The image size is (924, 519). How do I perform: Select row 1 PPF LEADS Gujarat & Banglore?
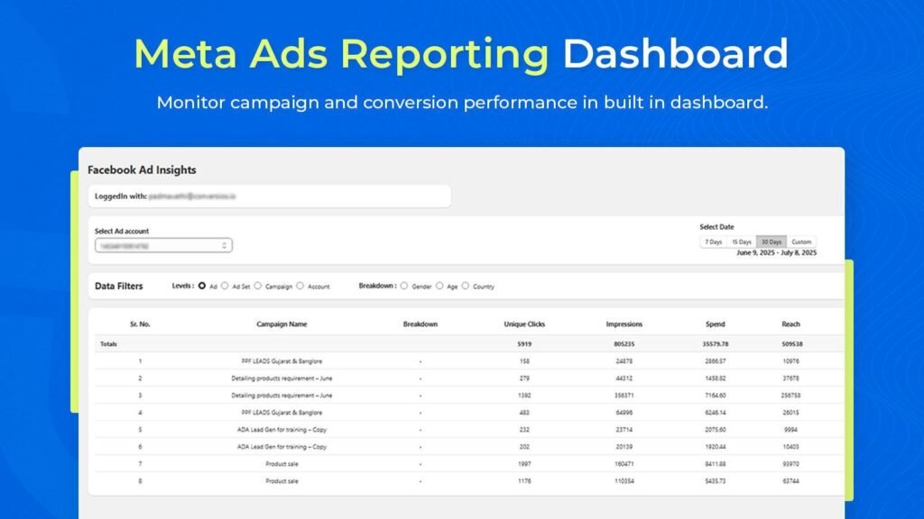pos(468,361)
